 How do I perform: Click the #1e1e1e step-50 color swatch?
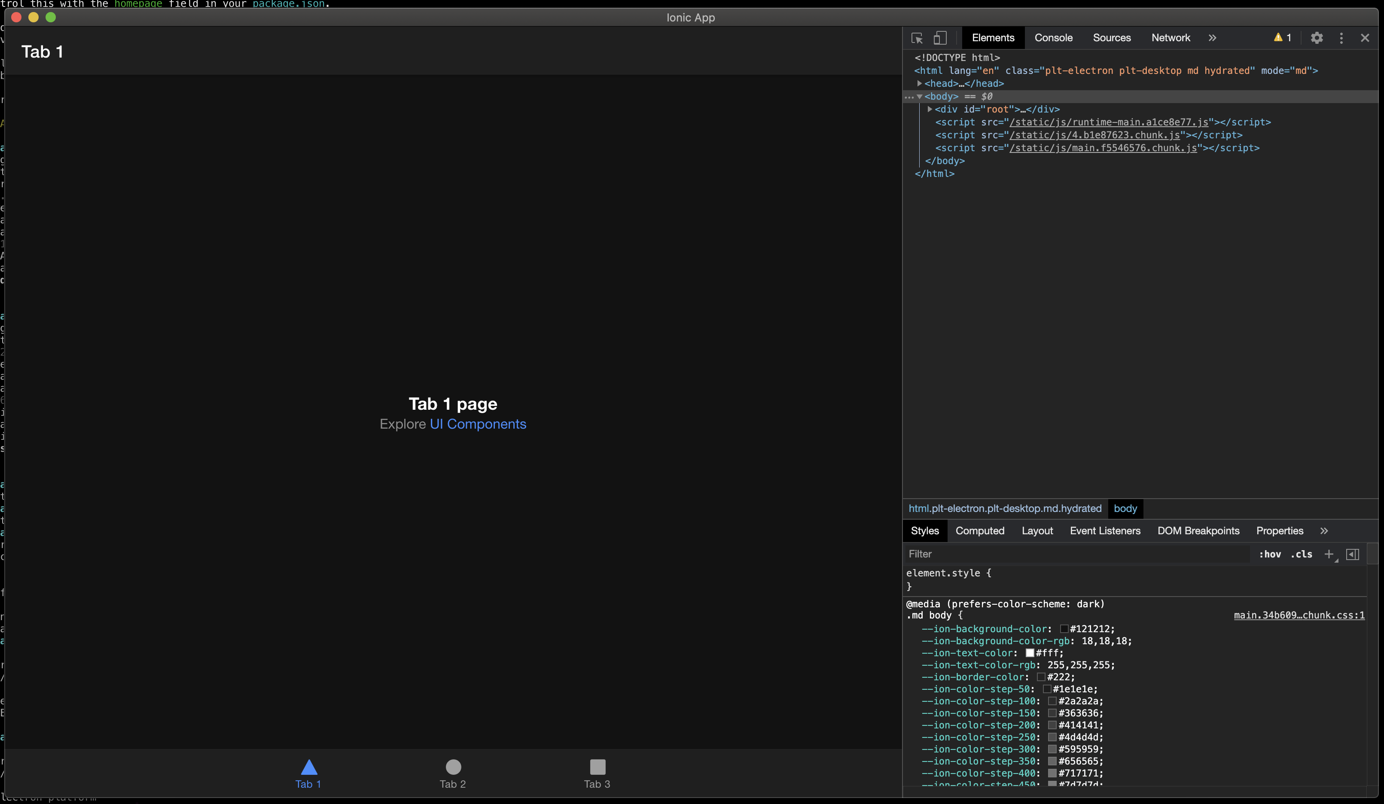tap(1047, 689)
